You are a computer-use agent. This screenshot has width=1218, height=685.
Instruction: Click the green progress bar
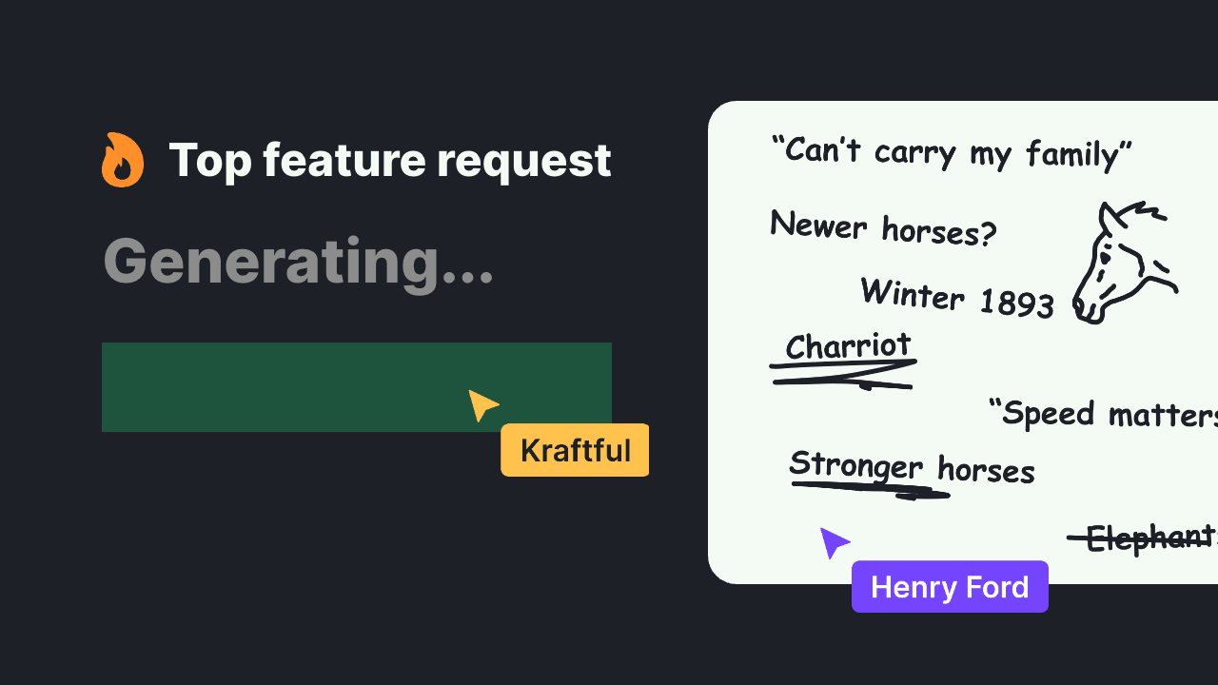pos(357,387)
